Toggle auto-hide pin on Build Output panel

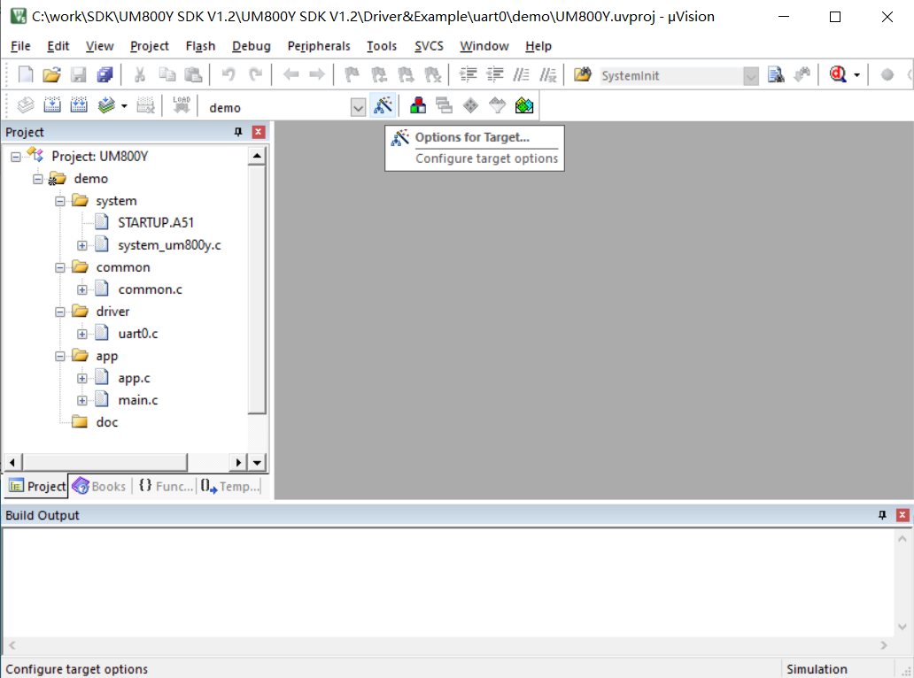pos(882,515)
